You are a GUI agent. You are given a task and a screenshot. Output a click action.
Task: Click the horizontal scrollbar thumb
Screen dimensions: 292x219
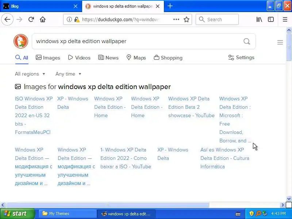[107, 205]
